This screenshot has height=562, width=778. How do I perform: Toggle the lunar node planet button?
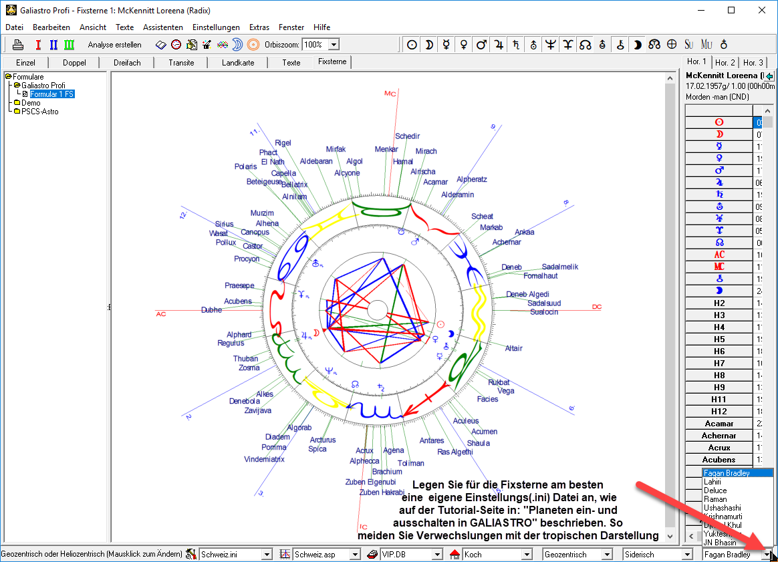(x=586, y=45)
